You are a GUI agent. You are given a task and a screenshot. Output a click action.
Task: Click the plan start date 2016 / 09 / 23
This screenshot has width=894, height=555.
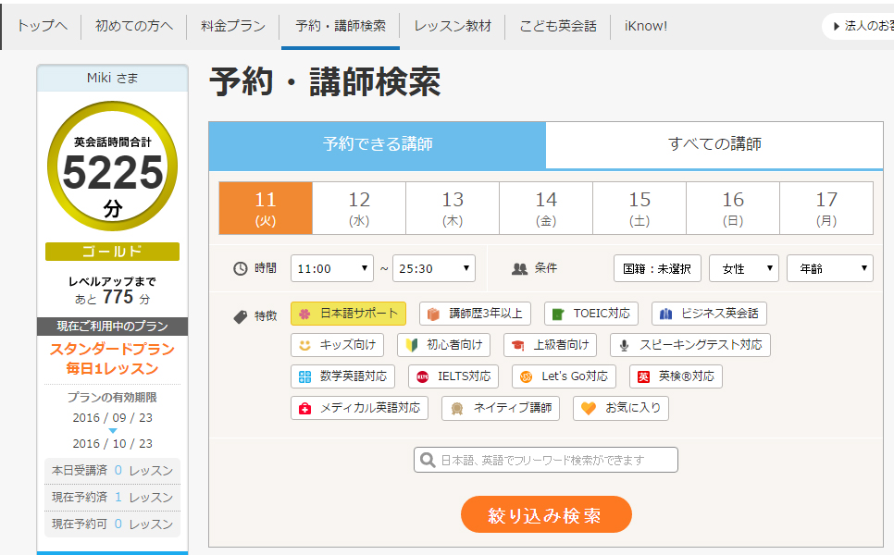pos(112,418)
